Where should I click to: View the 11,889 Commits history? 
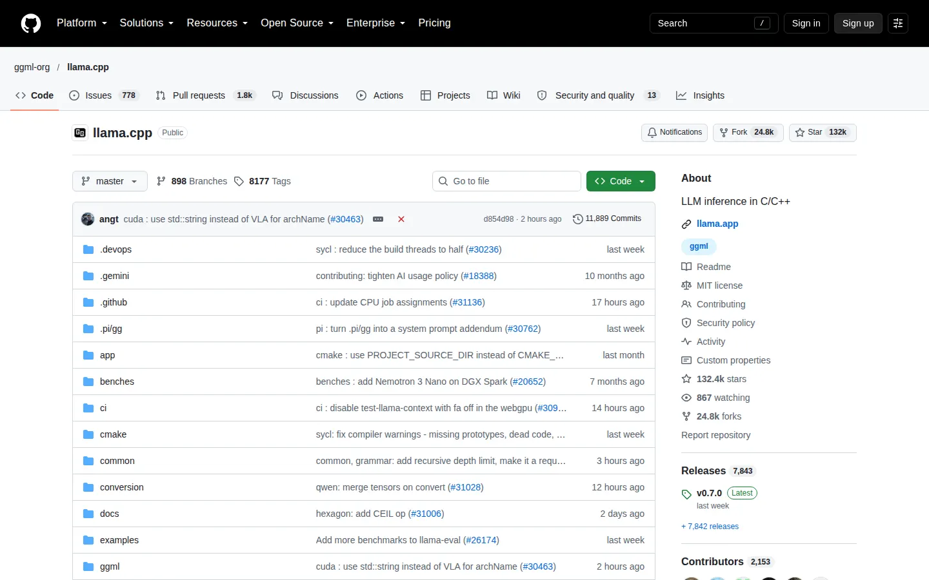[607, 219]
